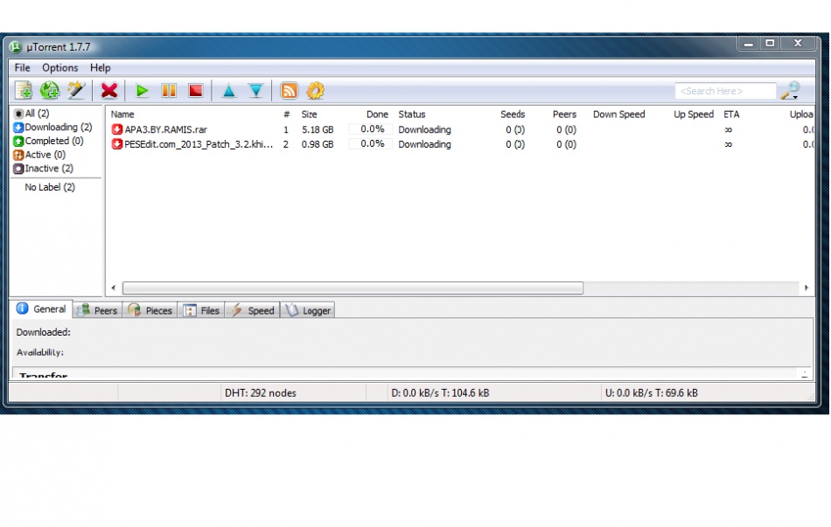Select the APA3.BY.RAMIS.rar torrent row
Viewport: 831px width, 527px height.
[461, 129]
